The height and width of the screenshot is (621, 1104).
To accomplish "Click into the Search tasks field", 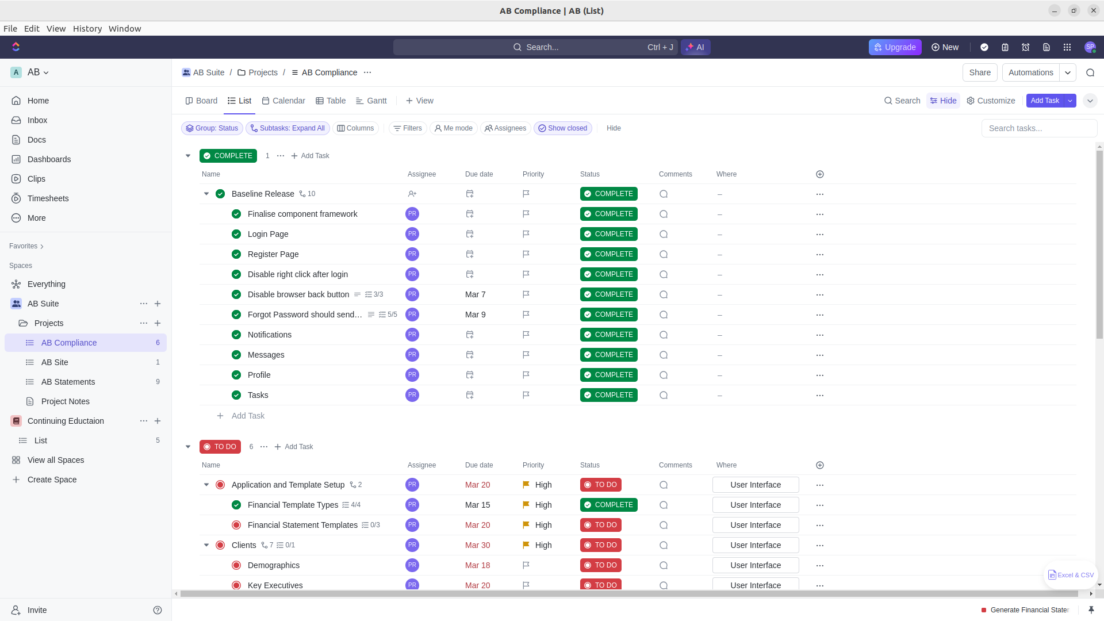I will point(1038,128).
